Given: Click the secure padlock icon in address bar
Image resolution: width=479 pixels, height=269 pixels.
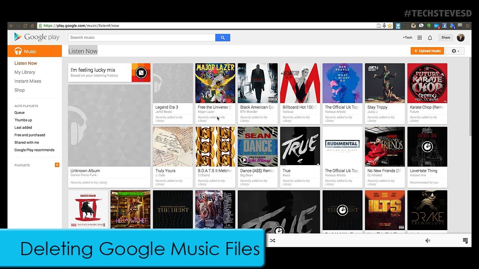Looking at the screenshot, I should tap(40, 26).
